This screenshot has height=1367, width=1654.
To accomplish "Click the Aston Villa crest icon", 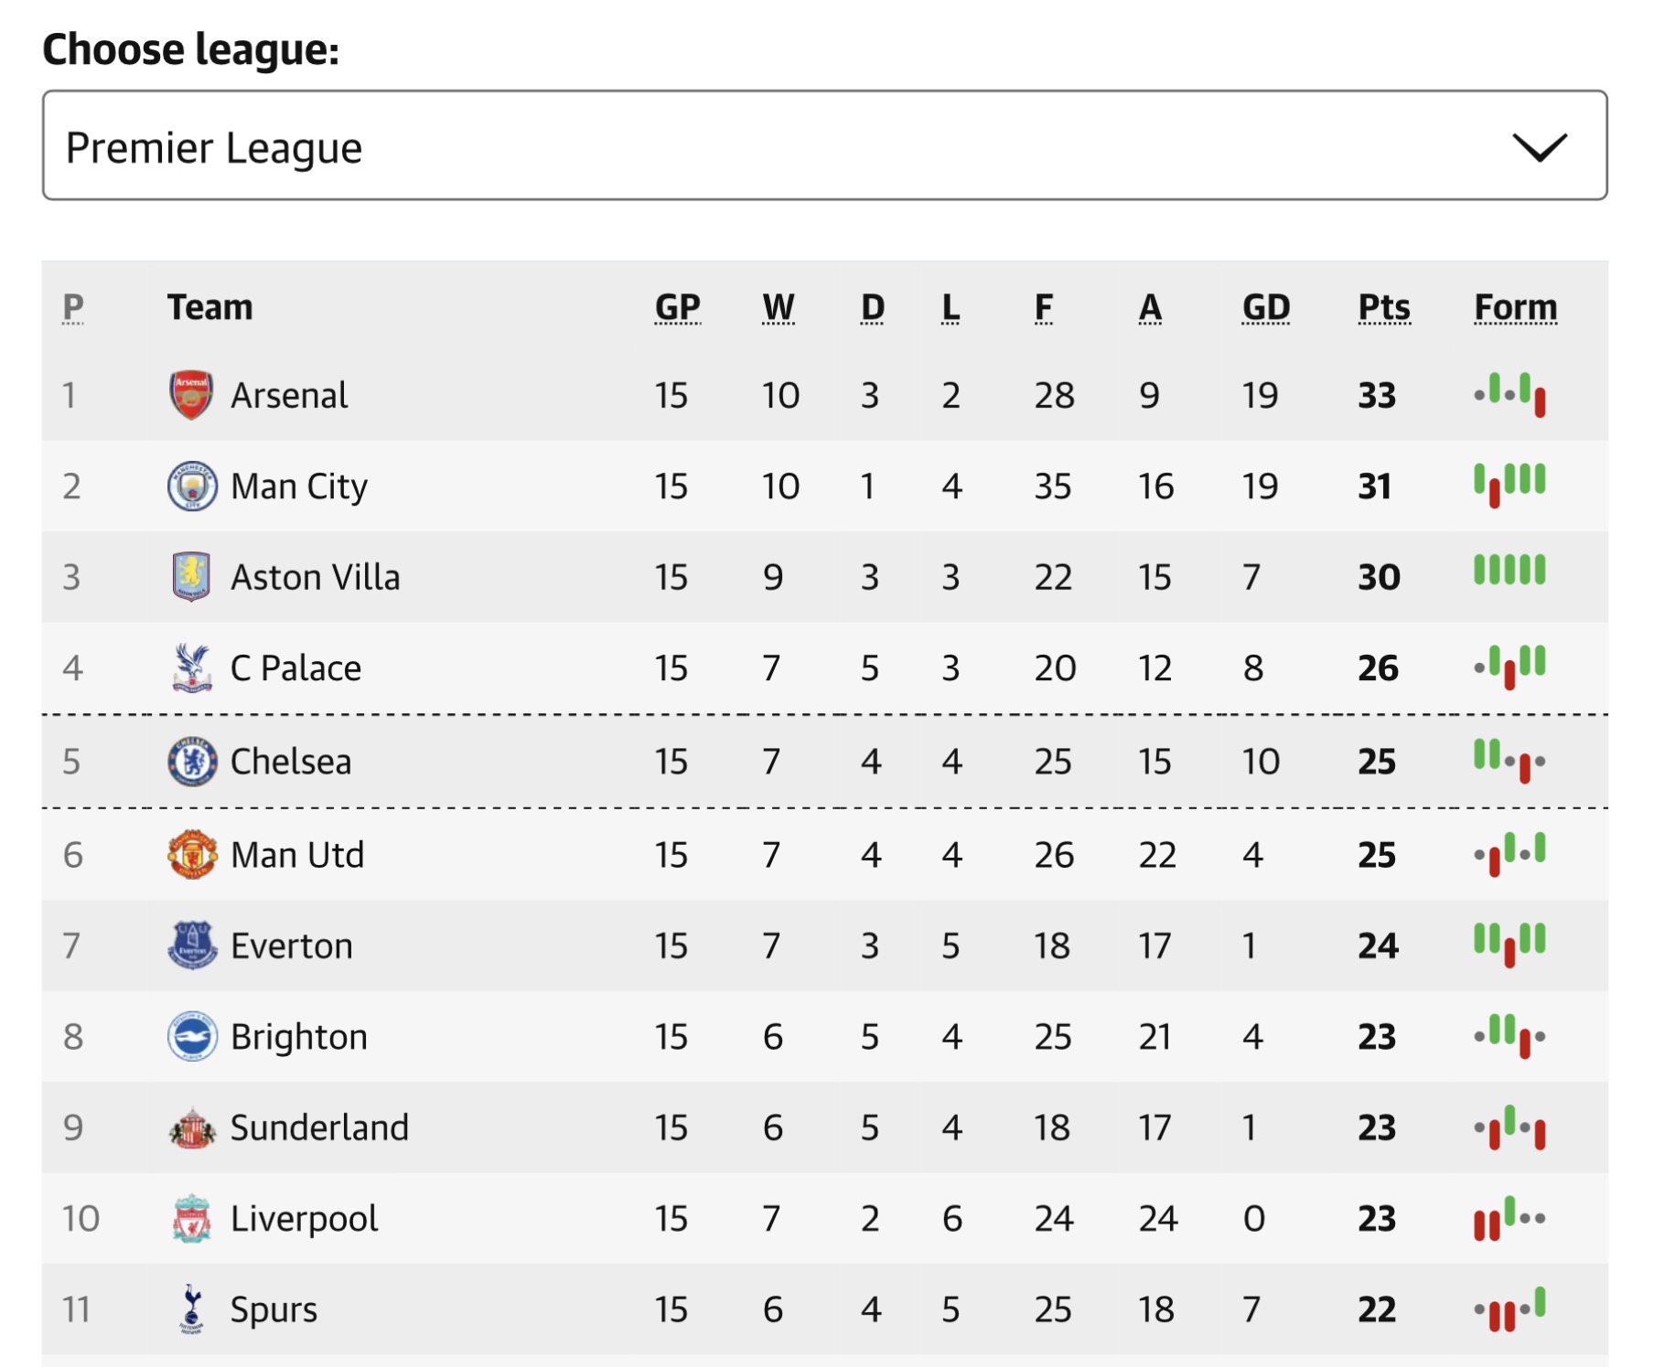I will (191, 577).
